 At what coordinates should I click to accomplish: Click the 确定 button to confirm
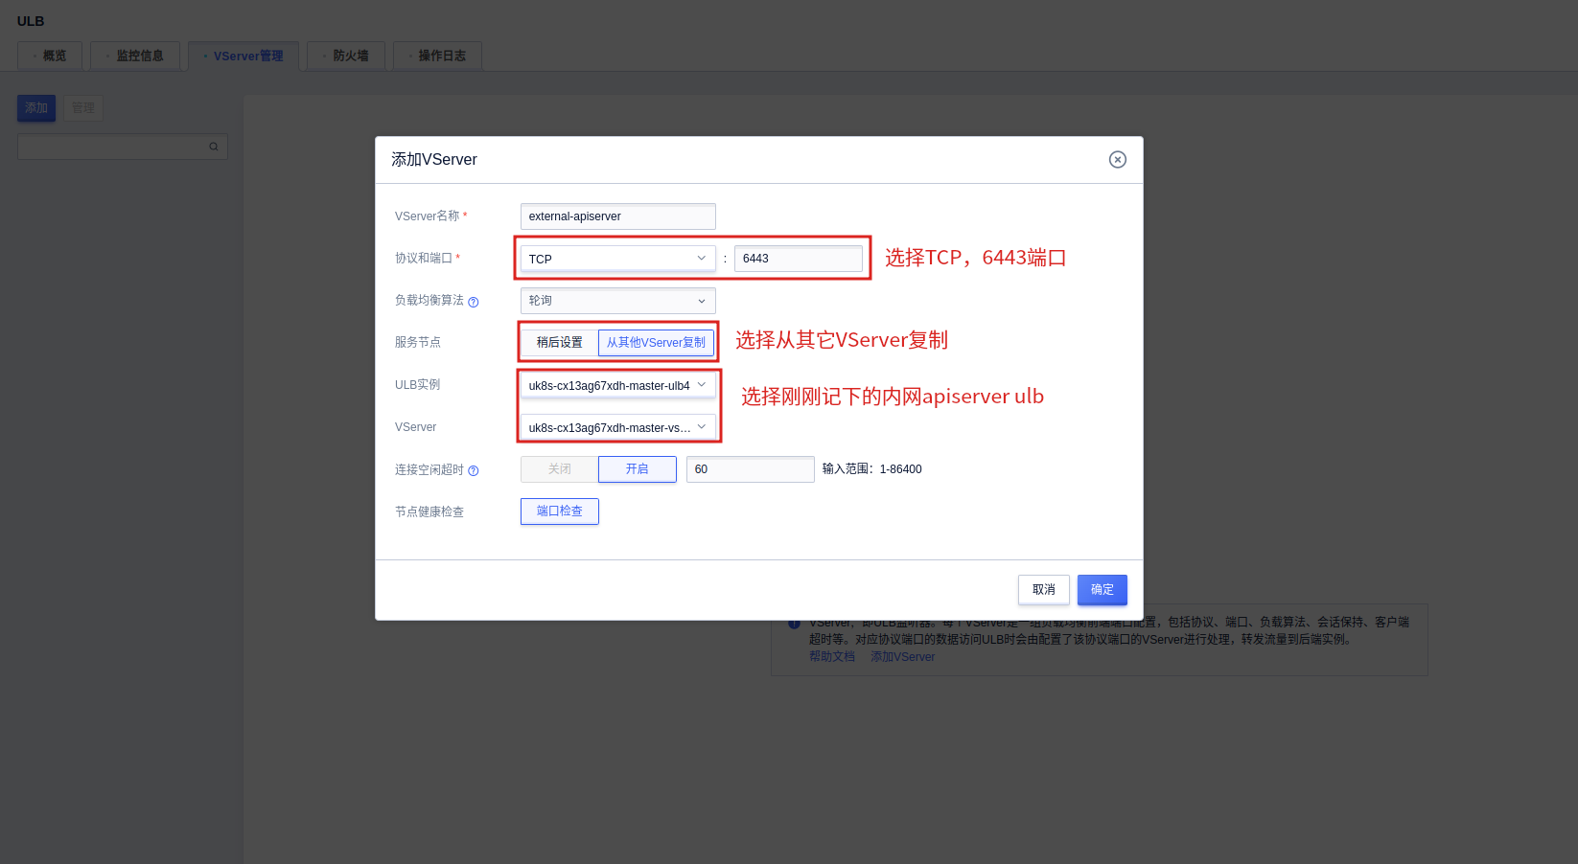tap(1102, 589)
